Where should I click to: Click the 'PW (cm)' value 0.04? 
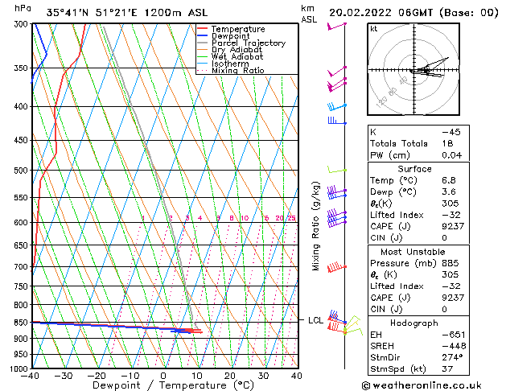point(452,155)
